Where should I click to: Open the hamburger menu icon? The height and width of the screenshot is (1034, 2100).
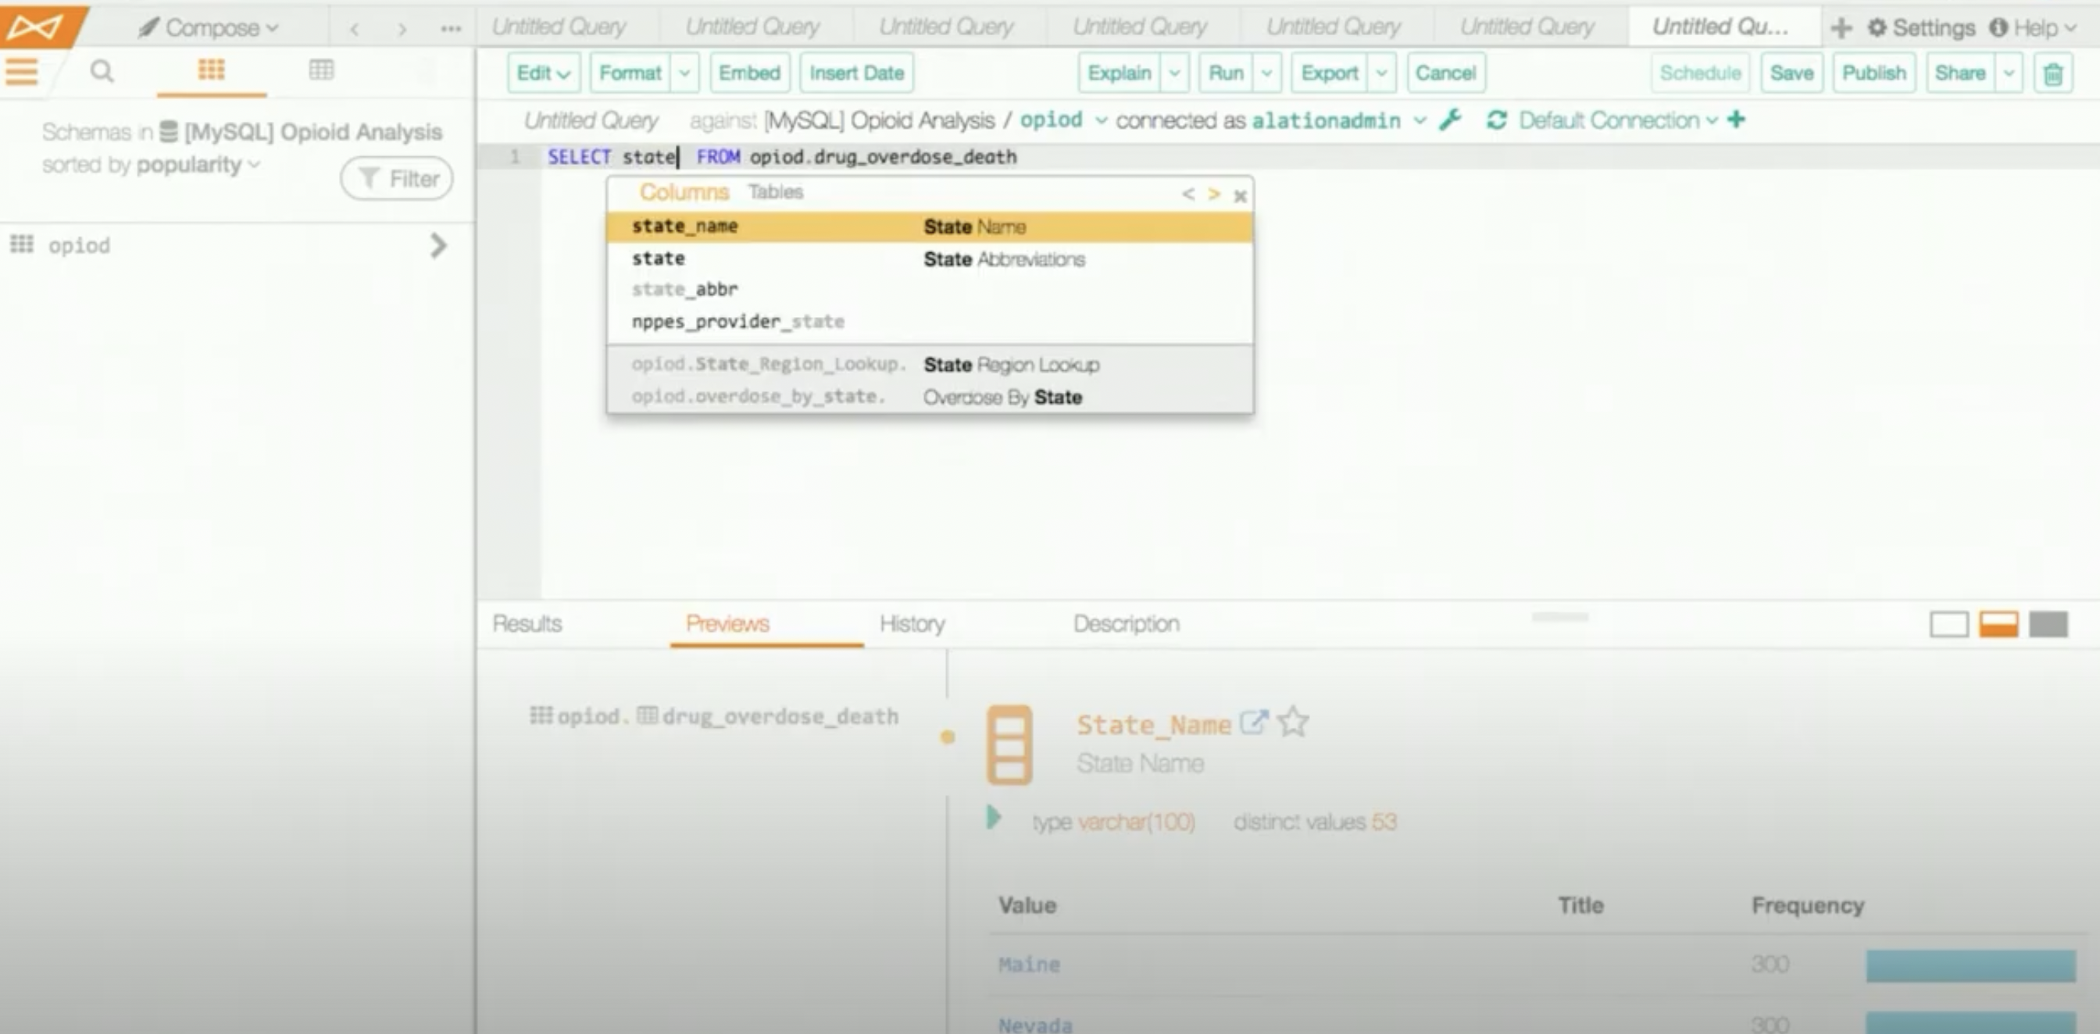[x=21, y=71]
